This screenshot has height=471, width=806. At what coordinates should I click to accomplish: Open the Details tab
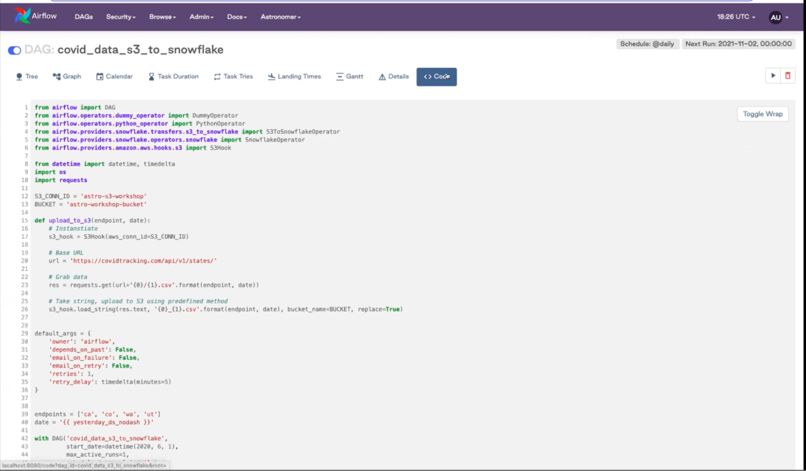tap(394, 77)
